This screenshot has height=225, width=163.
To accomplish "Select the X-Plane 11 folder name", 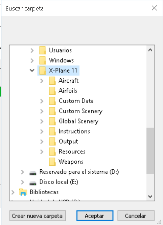I will point(63,71).
